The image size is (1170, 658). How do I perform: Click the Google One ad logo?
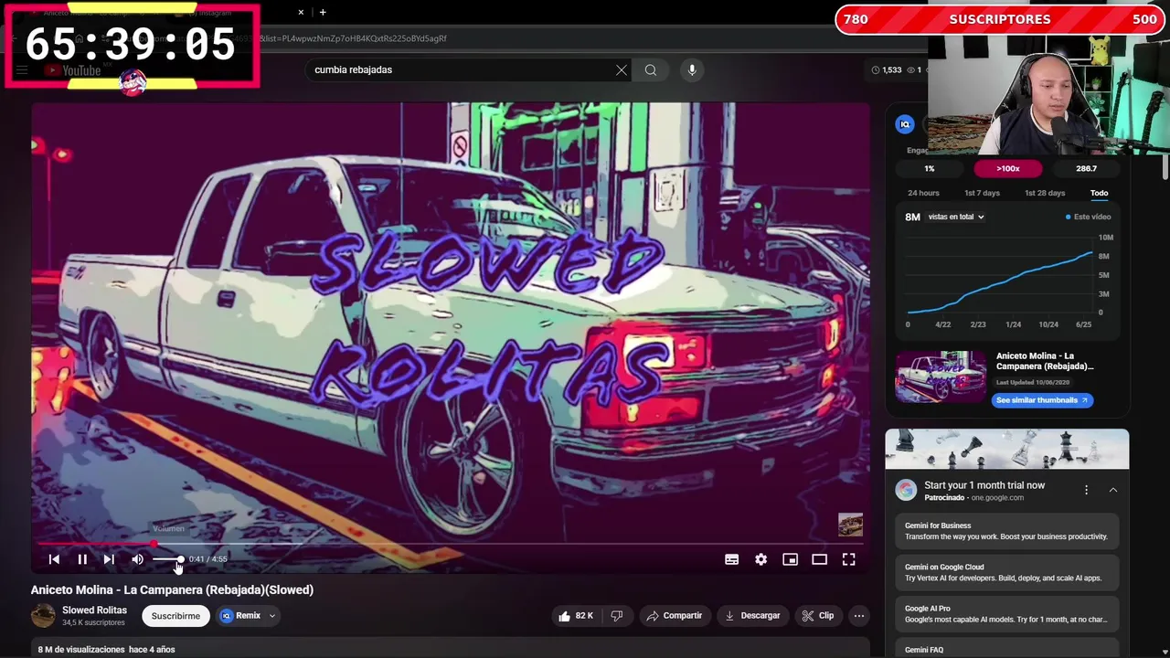(906, 491)
